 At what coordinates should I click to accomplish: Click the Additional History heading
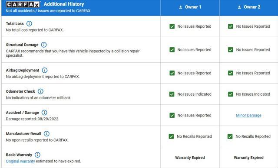click(x=64, y=4)
